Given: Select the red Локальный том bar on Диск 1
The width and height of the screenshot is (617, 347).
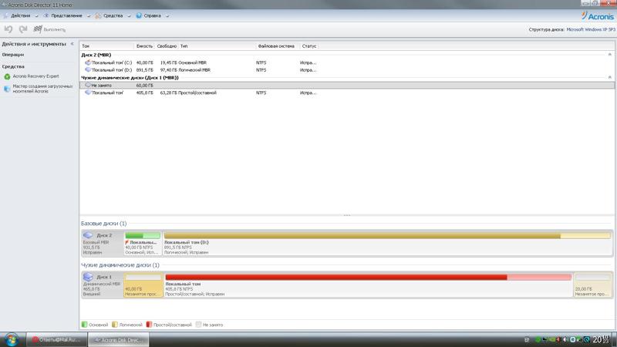Looking at the screenshot, I should tap(368, 278).
